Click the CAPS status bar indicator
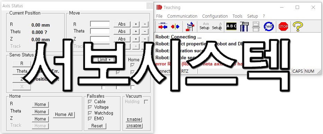Screen dimensions: 323x134 pos(298,71)
